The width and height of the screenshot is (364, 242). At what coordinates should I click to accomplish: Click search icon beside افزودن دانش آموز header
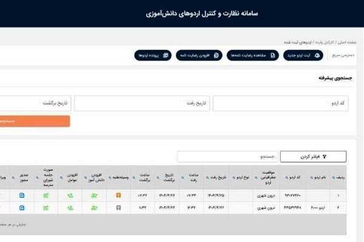86,178
